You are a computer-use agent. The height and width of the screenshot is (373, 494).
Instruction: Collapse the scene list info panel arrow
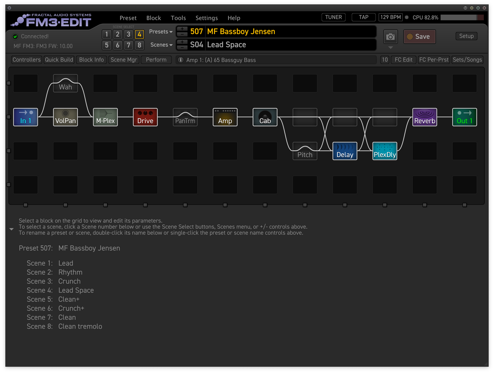coord(11,229)
